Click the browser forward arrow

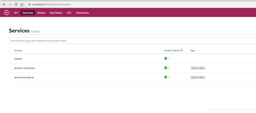(x=10, y=5)
